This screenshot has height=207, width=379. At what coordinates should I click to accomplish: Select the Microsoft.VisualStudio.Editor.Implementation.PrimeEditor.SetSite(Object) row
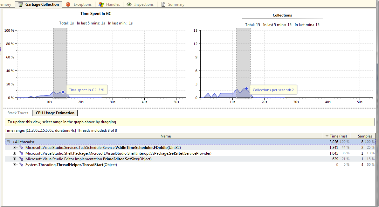click(190, 159)
